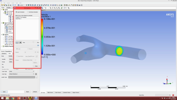Click the movie file path field
This screenshot has width=177, height=100.
point(30,56)
